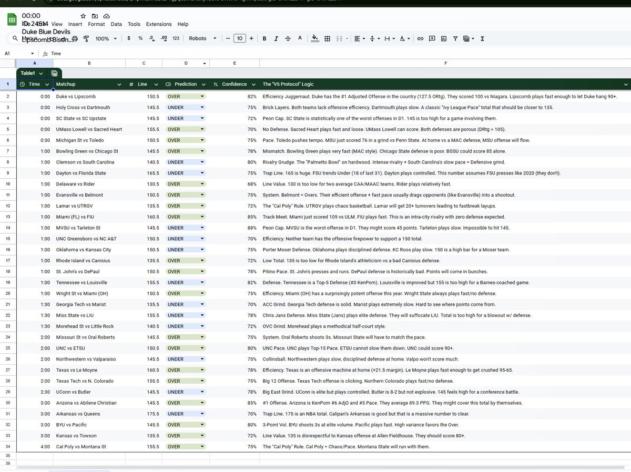Insert a chart from the toolbar
This screenshot has width=631, height=472.
point(443,38)
